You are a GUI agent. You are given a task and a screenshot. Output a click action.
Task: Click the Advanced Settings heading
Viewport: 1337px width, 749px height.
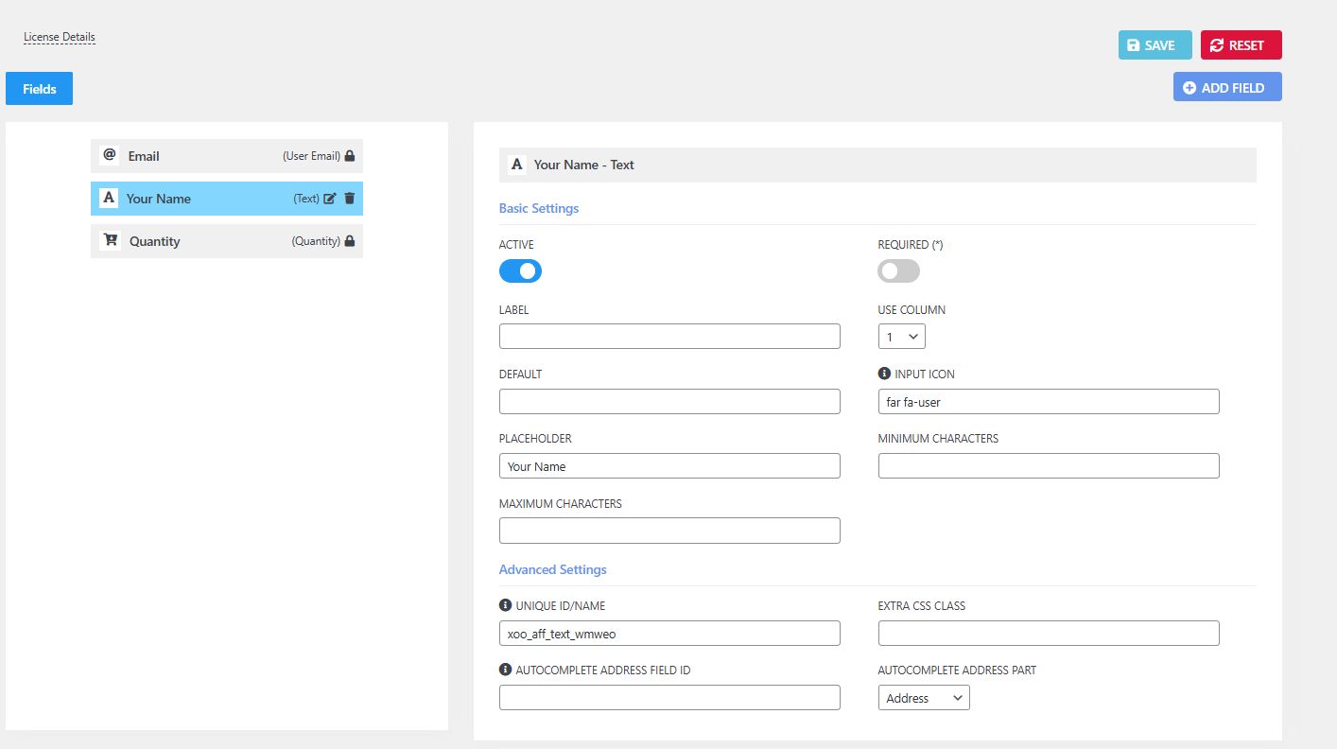[553, 569]
